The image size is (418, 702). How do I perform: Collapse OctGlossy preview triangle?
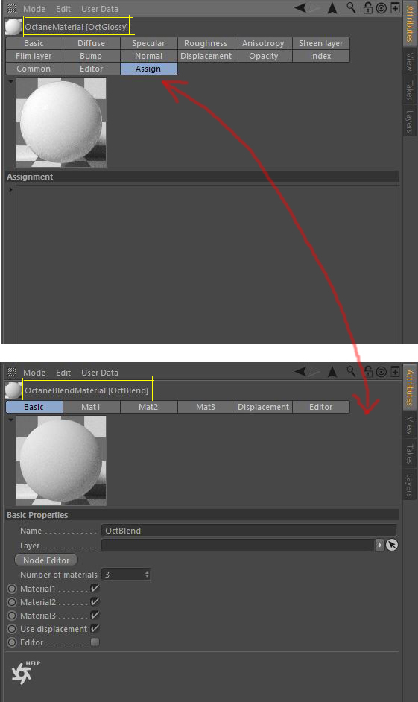10,81
